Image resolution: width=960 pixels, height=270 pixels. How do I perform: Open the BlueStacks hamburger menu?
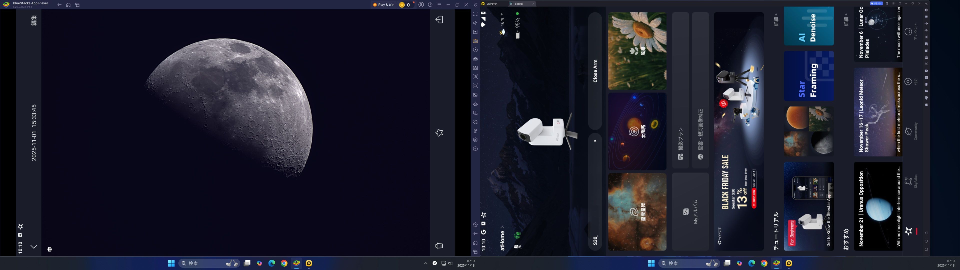tap(439, 5)
